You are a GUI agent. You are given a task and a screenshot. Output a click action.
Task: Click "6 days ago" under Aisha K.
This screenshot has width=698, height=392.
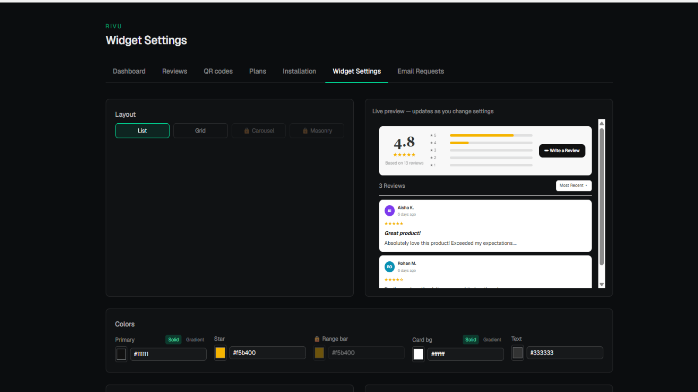point(407,215)
